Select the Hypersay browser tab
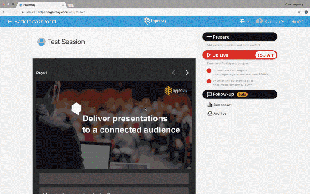This screenshot has height=194, width=310. click(x=42, y=5)
